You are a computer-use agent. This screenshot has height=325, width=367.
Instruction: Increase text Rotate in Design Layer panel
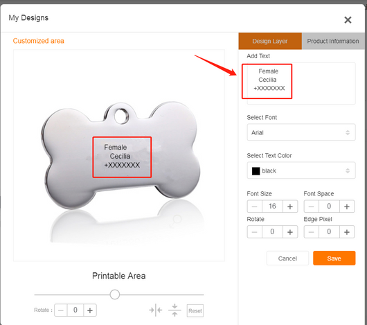(290, 232)
